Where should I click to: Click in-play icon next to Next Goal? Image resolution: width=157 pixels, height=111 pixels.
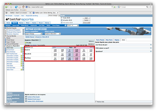21,63
